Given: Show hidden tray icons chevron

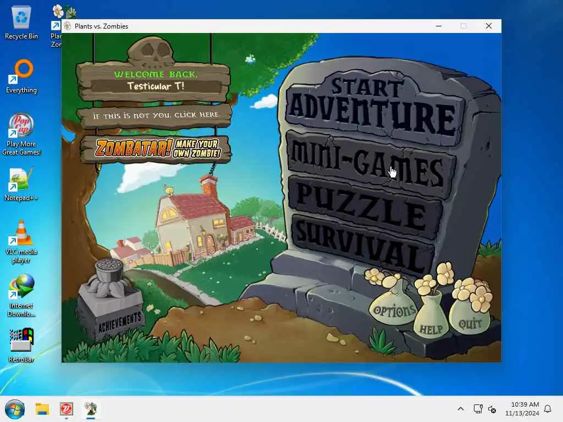Looking at the screenshot, I should (x=461, y=409).
